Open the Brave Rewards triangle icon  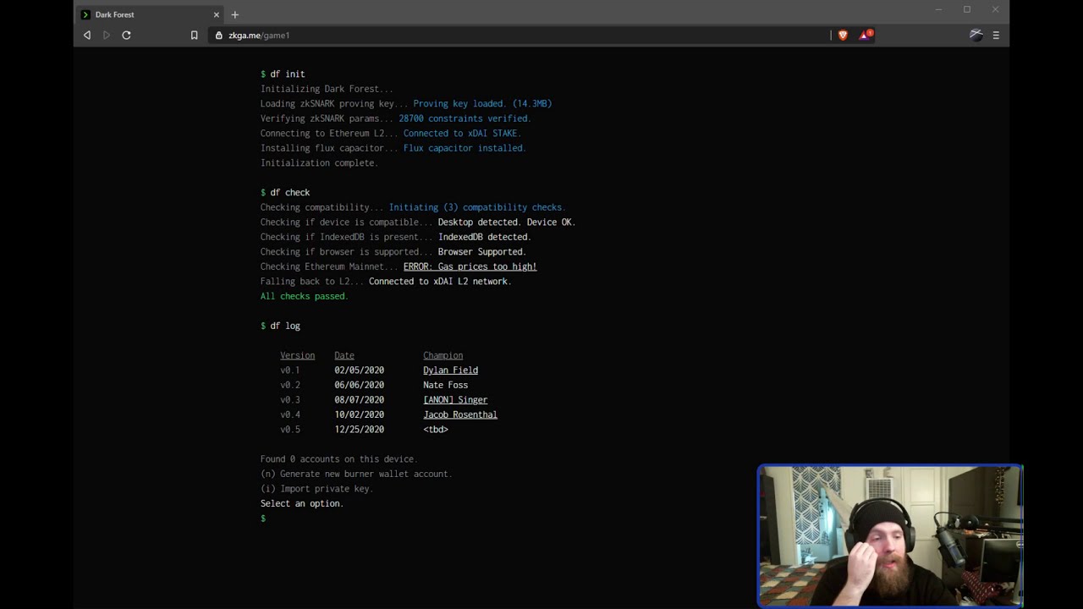click(x=865, y=35)
